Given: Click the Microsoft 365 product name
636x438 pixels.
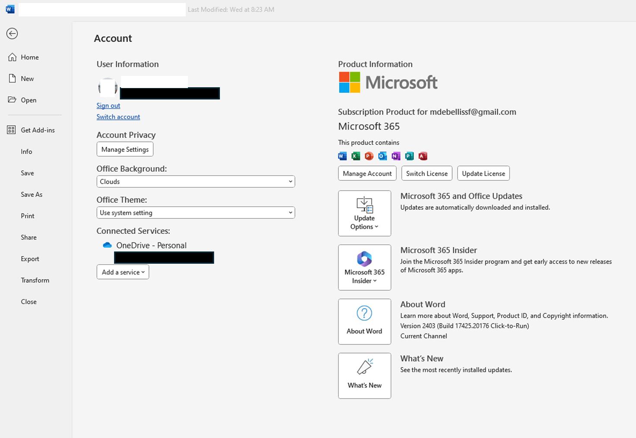Looking at the screenshot, I should click(369, 126).
